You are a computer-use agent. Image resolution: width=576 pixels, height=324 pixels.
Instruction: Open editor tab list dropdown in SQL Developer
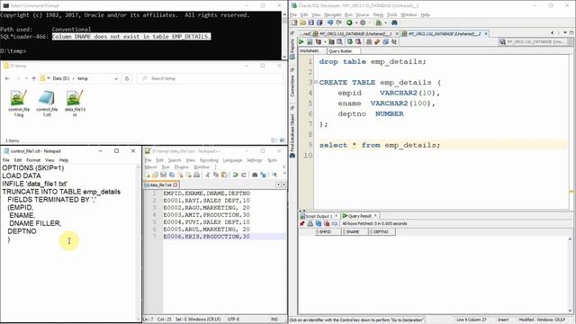(x=565, y=33)
